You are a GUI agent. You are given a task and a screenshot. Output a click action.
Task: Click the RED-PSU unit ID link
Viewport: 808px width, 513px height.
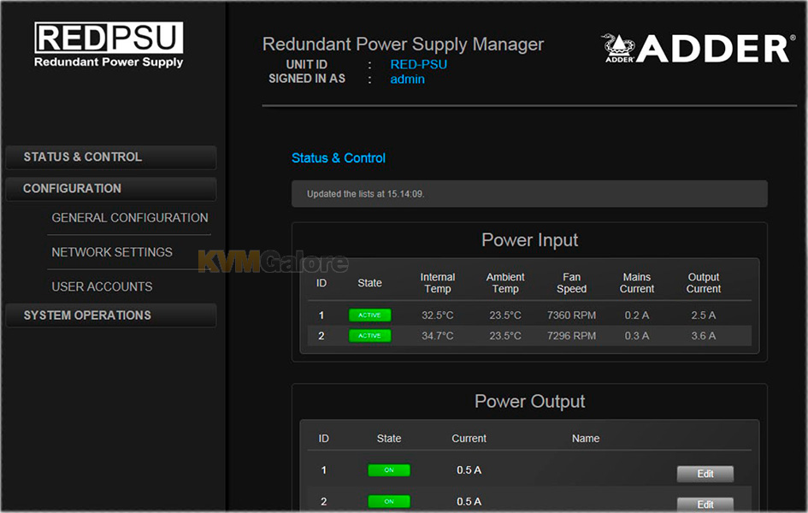pos(418,64)
